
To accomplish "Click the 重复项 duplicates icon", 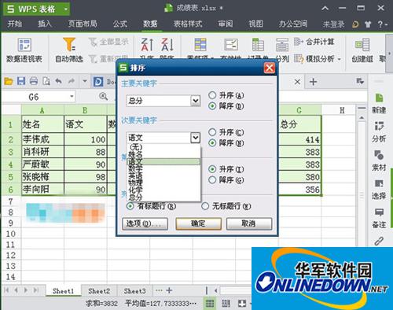I will pyautogui.click(x=200, y=45).
